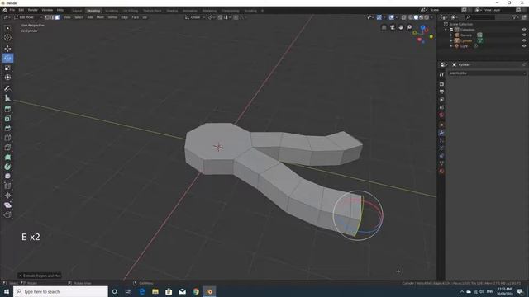This screenshot has height=297, width=529.
Task: Open the Mesh menu in viewport header
Action: (x=100, y=17)
